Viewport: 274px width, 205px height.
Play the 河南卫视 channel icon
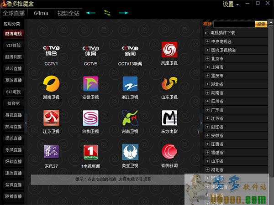point(130,118)
